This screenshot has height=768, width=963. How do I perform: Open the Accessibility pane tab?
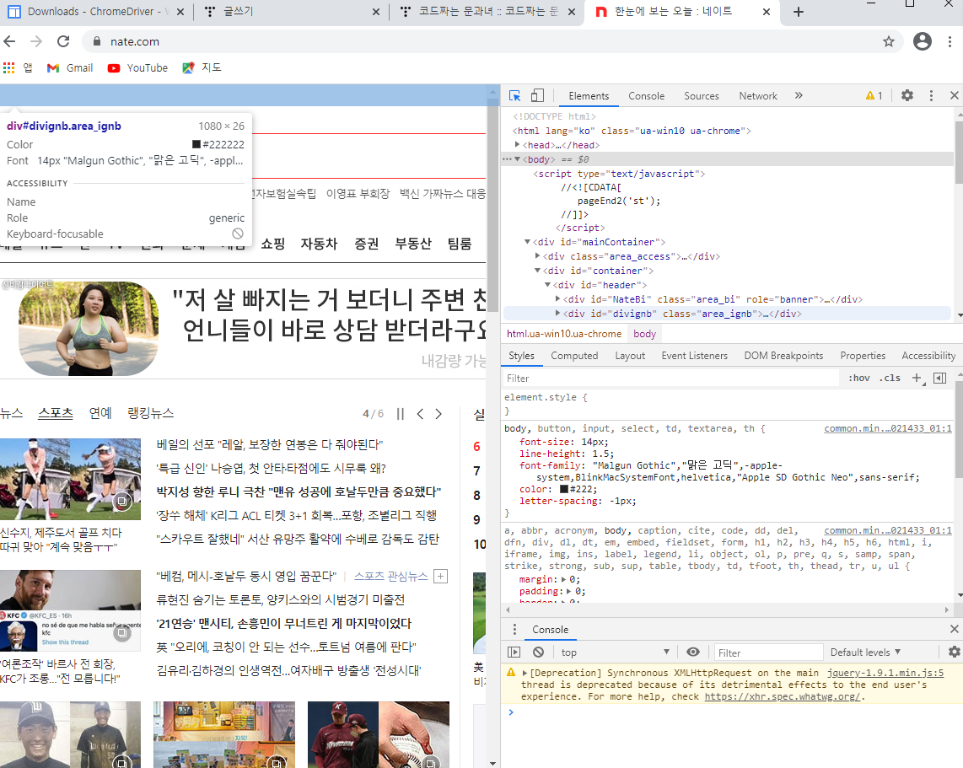pos(928,356)
